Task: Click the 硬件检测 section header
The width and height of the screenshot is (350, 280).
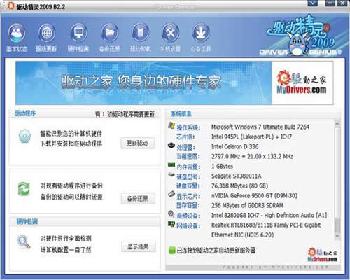Action: click(x=27, y=221)
